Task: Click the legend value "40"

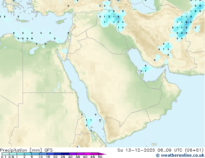Action: click(85, 157)
